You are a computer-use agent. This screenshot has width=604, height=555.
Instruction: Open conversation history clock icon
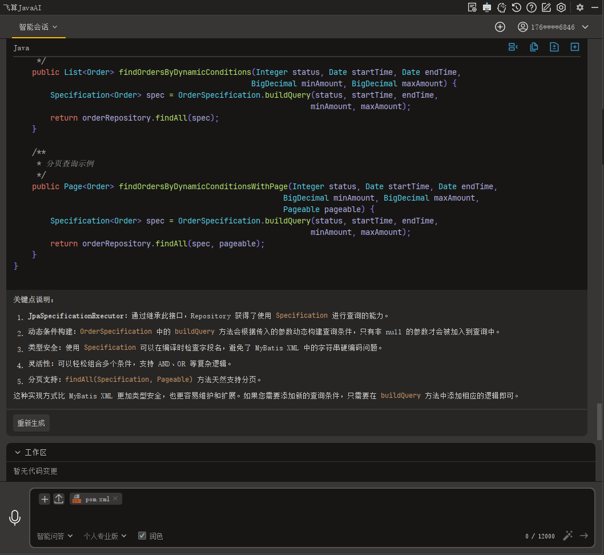pyautogui.click(x=517, y=7)
